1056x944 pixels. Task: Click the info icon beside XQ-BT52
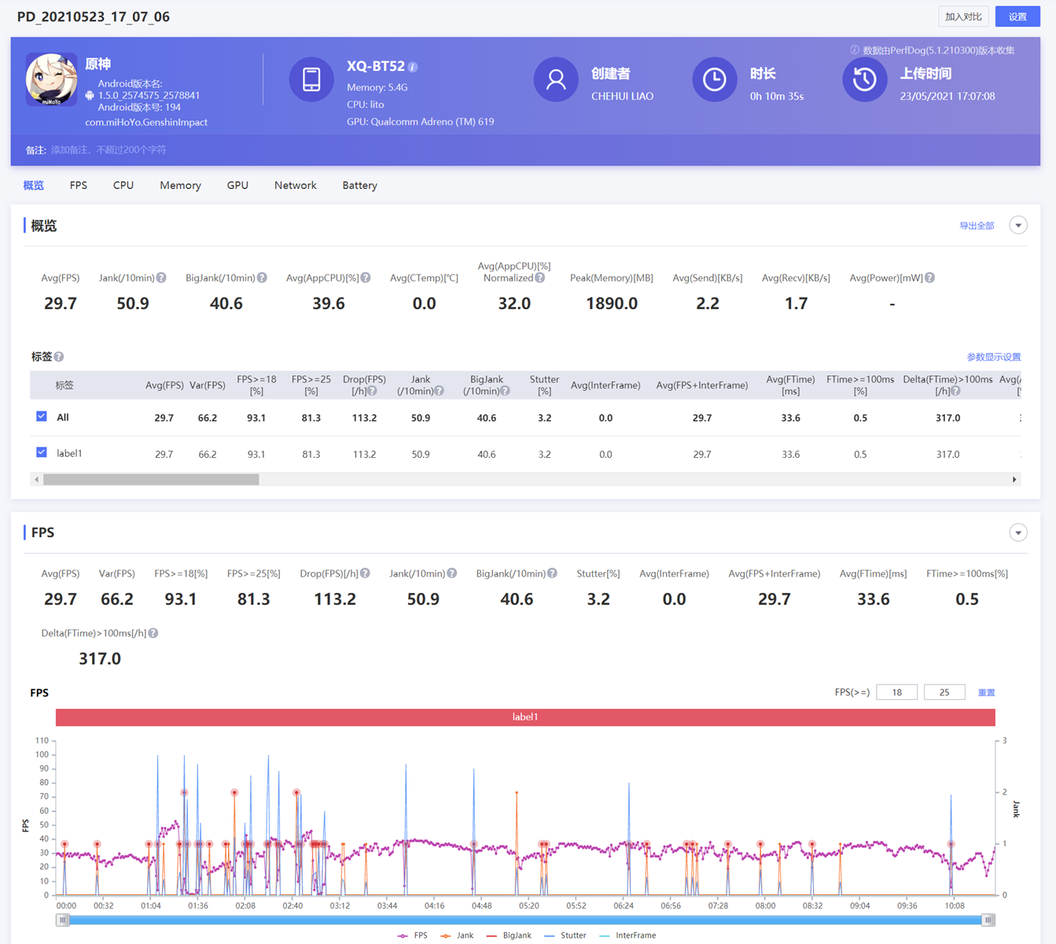click(x=413, y=68)
